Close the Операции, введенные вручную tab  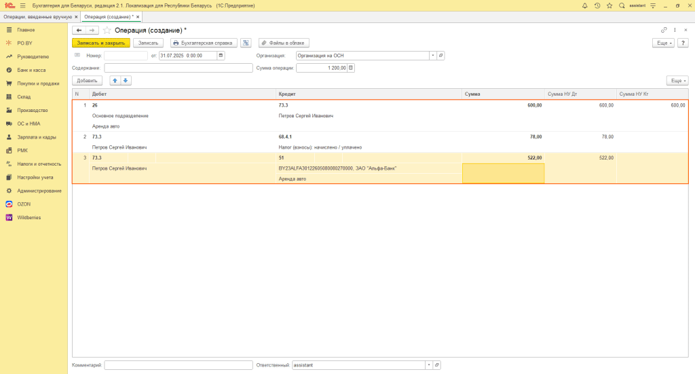coord(76,17)
